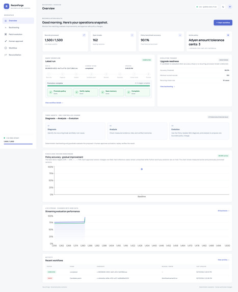Click the Analysis agent card
Screen dimensions: 238x292
click(137, 131)
